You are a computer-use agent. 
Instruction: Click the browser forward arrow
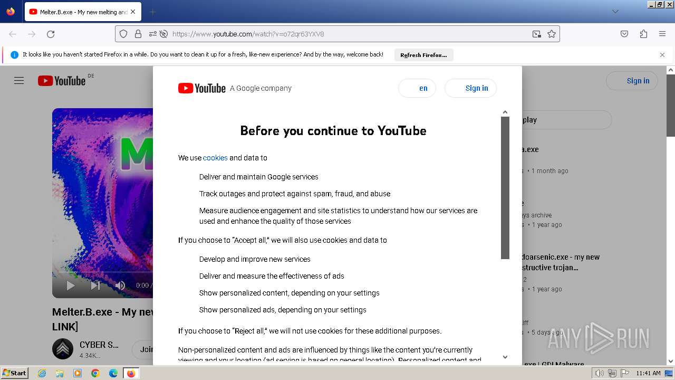pos(32,34)
